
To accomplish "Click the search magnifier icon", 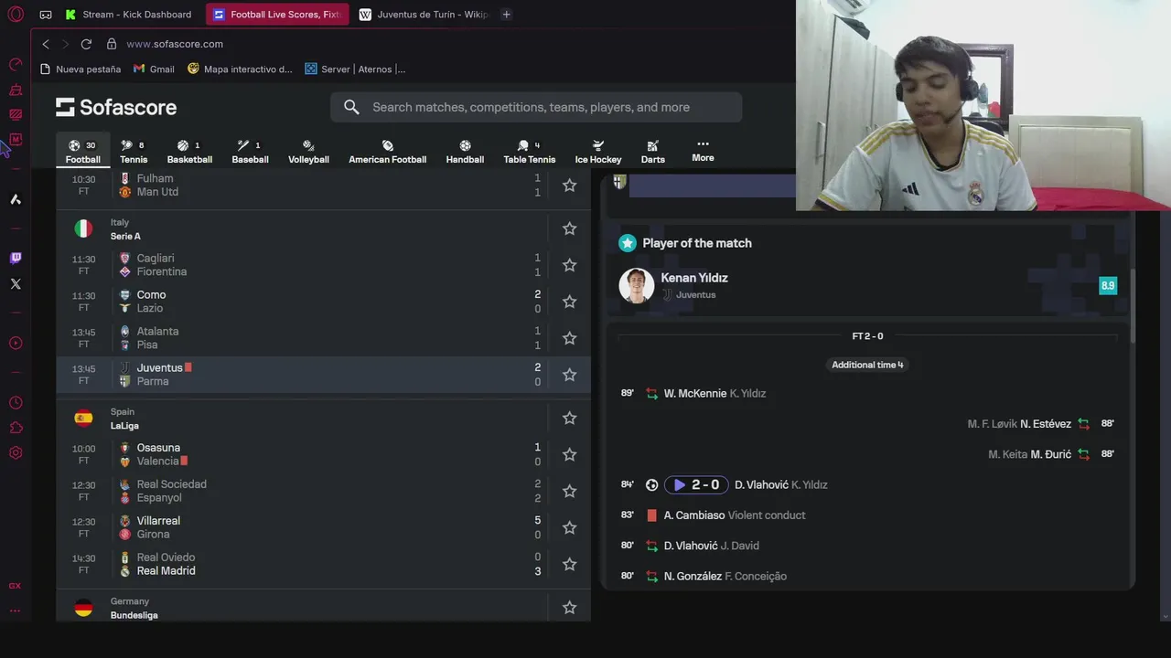I will coord(351,107).
